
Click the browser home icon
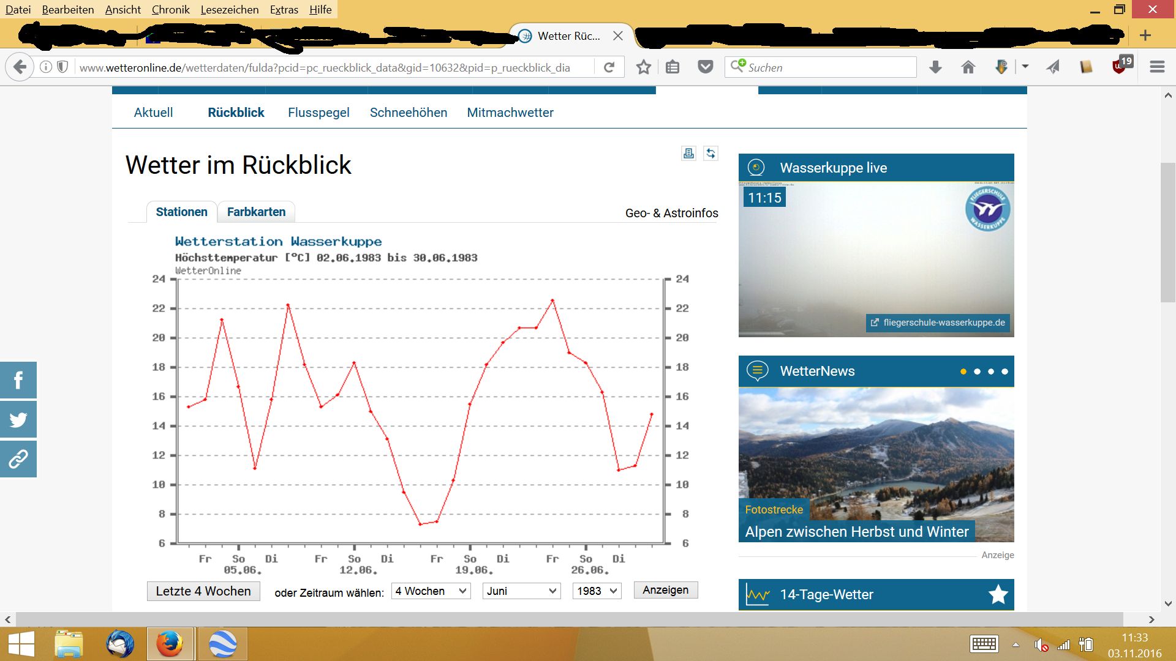968,67
